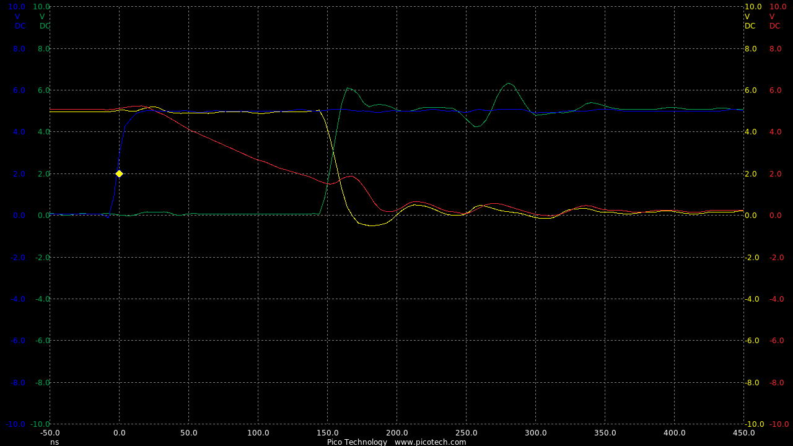The image size is (793, 446).
Task: Click the green axis 10.0 maximum label
Action: 42,7
